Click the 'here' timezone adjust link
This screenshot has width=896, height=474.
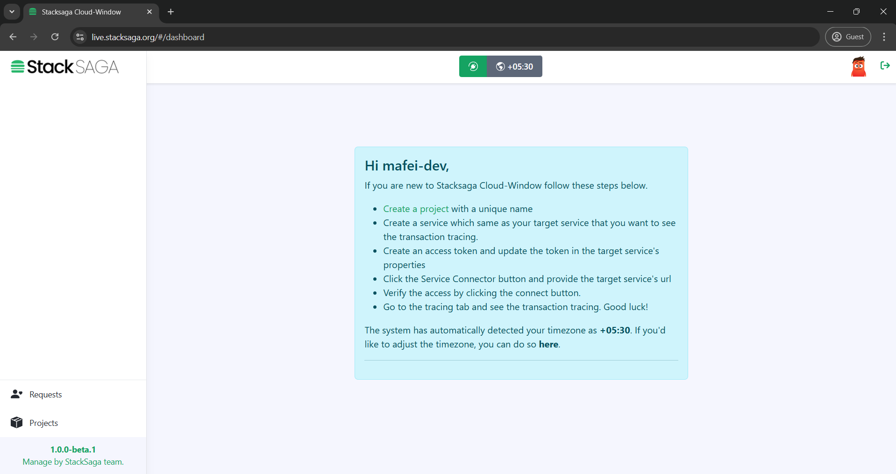548,344
